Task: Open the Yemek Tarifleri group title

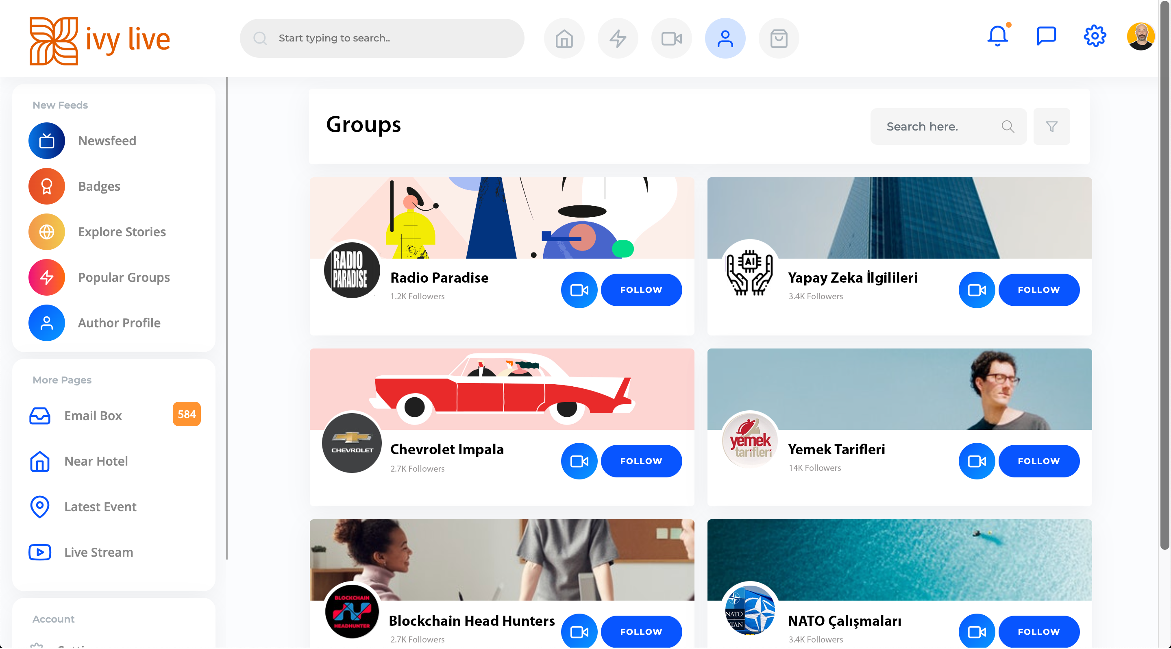Action: click(x=836, y=449)
